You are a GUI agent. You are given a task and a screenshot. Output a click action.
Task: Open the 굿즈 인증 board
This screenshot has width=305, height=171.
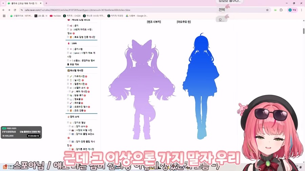(79, 111)
